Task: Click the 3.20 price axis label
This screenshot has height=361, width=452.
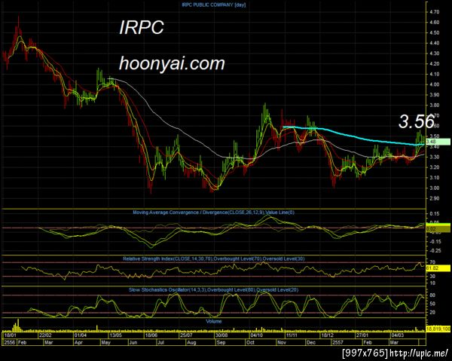Action: [x=434, y=167]
